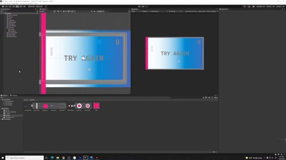Select the solid pink circle sprite thumbnail
286x160 pixels.
point(46,106)
